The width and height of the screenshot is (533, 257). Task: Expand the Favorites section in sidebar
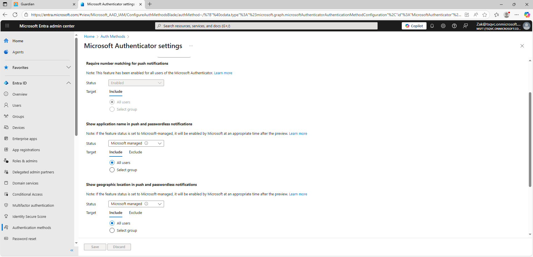[x=69, y=68]
